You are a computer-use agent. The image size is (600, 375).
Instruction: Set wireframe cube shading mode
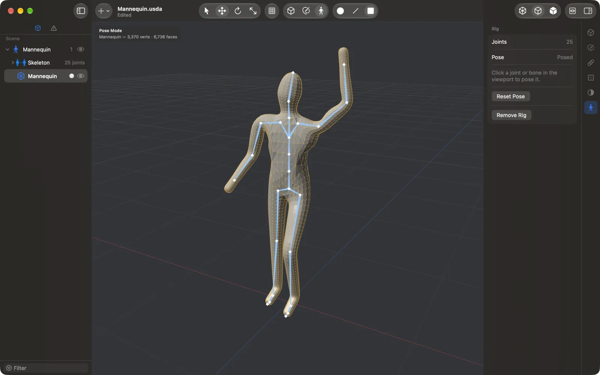tap(523, 11)
